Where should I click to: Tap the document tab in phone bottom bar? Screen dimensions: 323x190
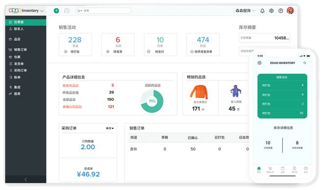[294, 169]
